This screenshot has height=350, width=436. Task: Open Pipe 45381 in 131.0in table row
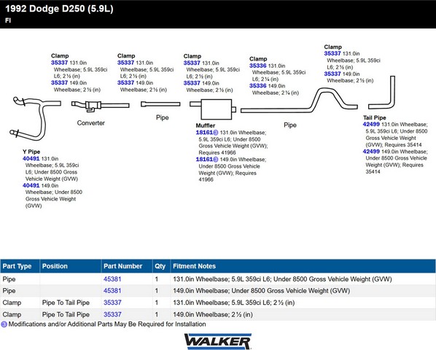click(112, 279)
